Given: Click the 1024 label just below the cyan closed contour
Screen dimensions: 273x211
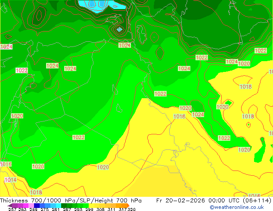Looking at the screenshot, I should pos(125,45).
